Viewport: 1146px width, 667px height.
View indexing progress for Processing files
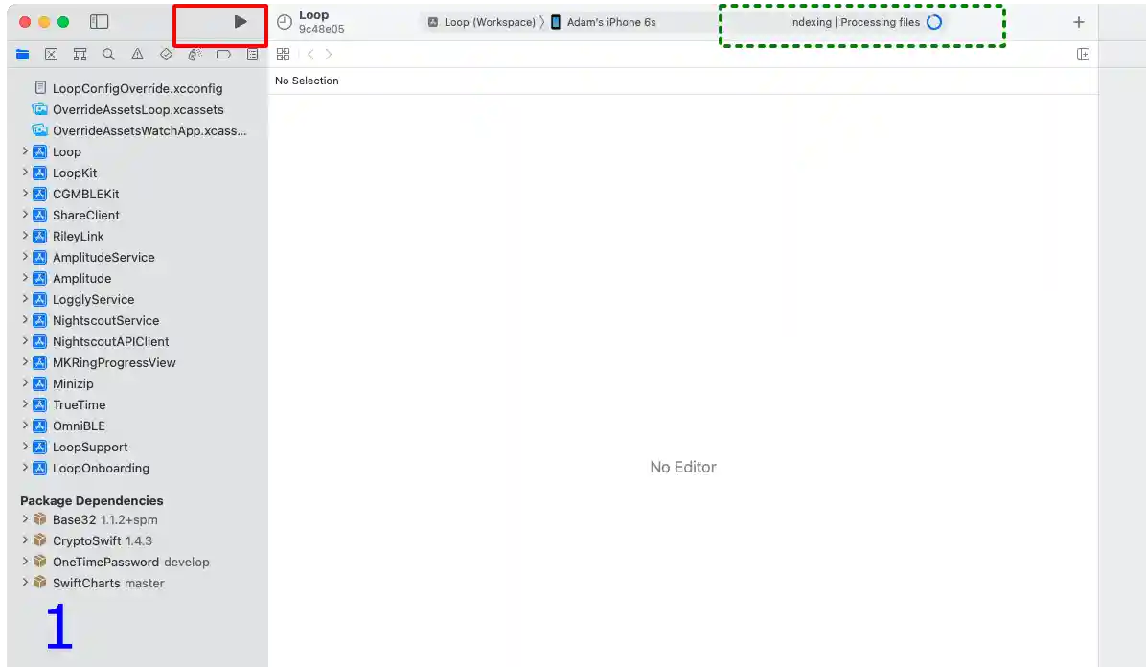860,21
